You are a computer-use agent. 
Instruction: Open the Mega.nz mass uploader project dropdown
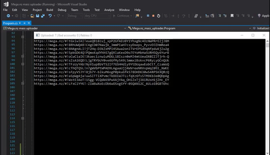pyautogui.click(x=64, y=28)
